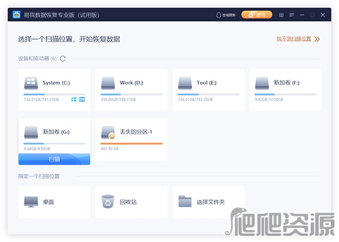Click the 回收站 label

pyautogui.click(x=128, y=202)
